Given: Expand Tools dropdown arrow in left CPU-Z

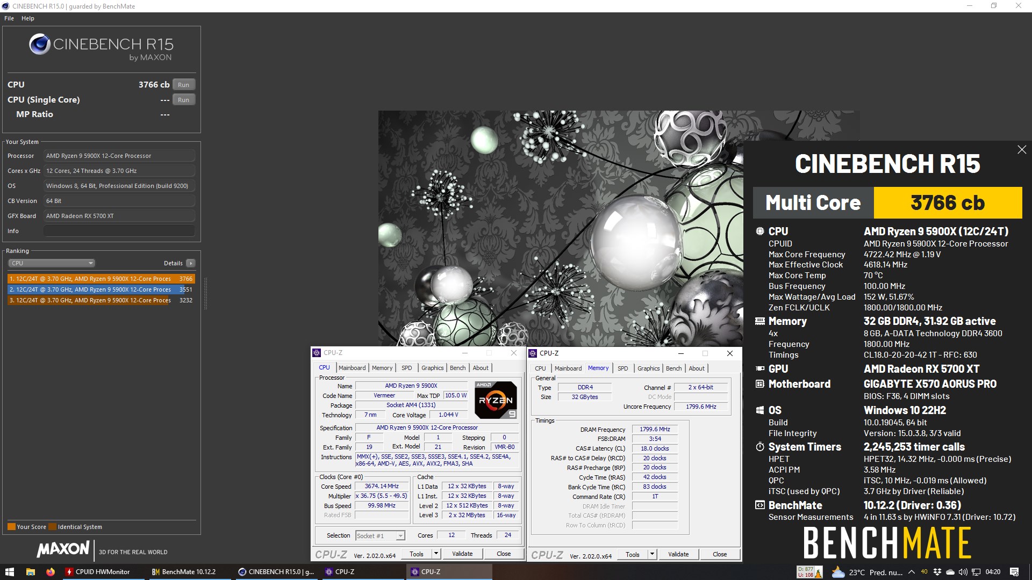Looking at the screenshot, I should coord(436,554).
